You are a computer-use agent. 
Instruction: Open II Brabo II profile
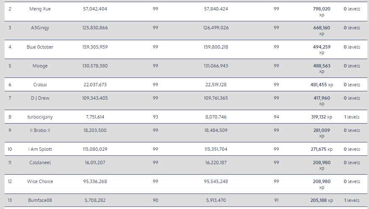point(40,130)
